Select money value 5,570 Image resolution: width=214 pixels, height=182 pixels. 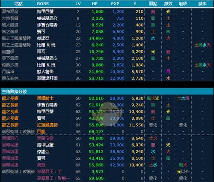pos(137,72)
